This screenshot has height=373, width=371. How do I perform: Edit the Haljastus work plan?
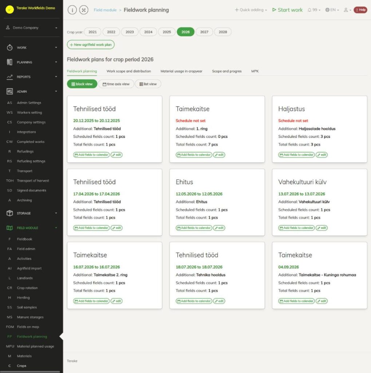(x=321, y=155)
